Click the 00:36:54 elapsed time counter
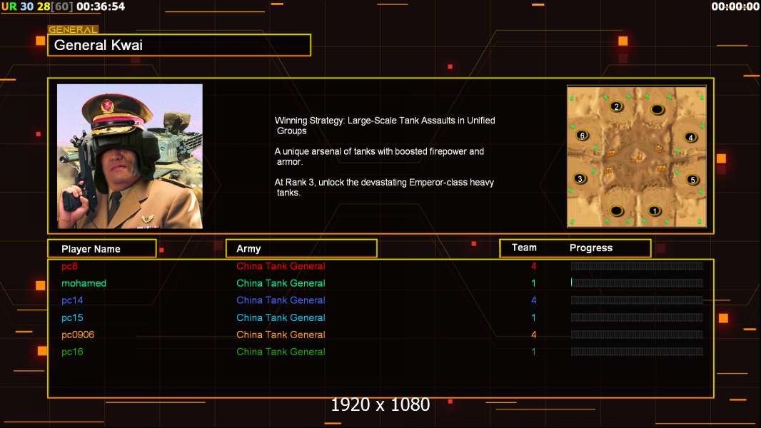761x428 pixels. (x=101, y=7)
